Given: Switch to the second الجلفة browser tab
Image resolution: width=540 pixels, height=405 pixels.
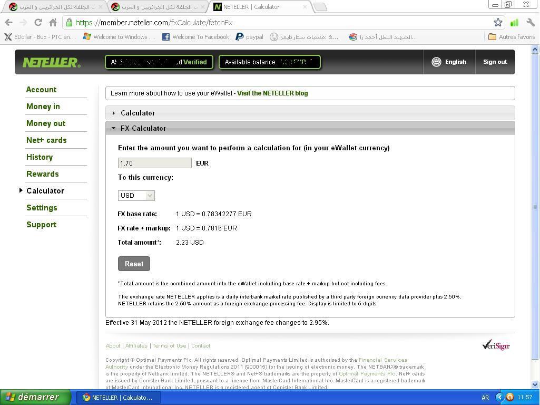Looking at the screenshot, I should click(x=159, y=7).
